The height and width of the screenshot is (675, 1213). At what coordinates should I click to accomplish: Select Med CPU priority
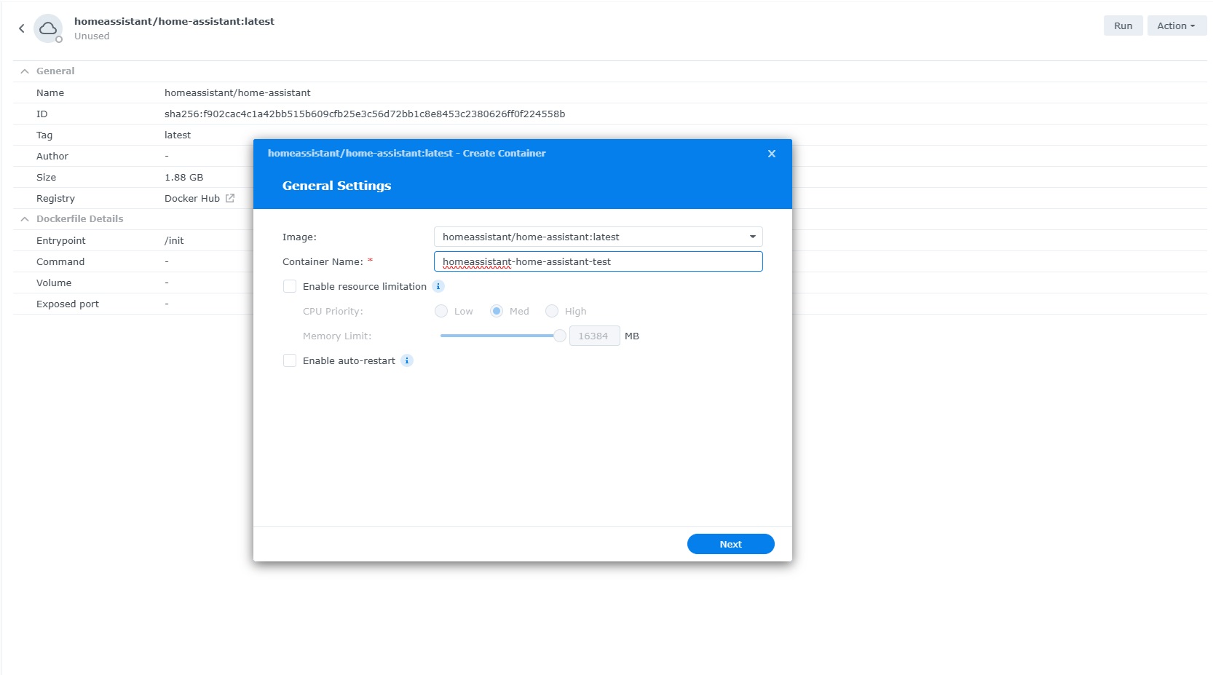click(x=497, y=312)
